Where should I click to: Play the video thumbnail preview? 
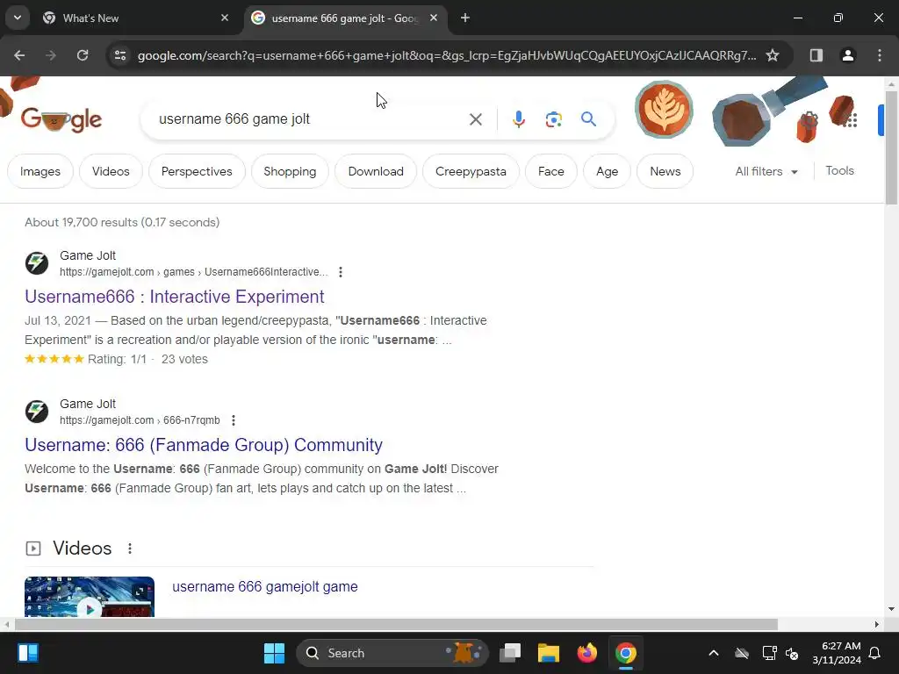tap(90, 597)
